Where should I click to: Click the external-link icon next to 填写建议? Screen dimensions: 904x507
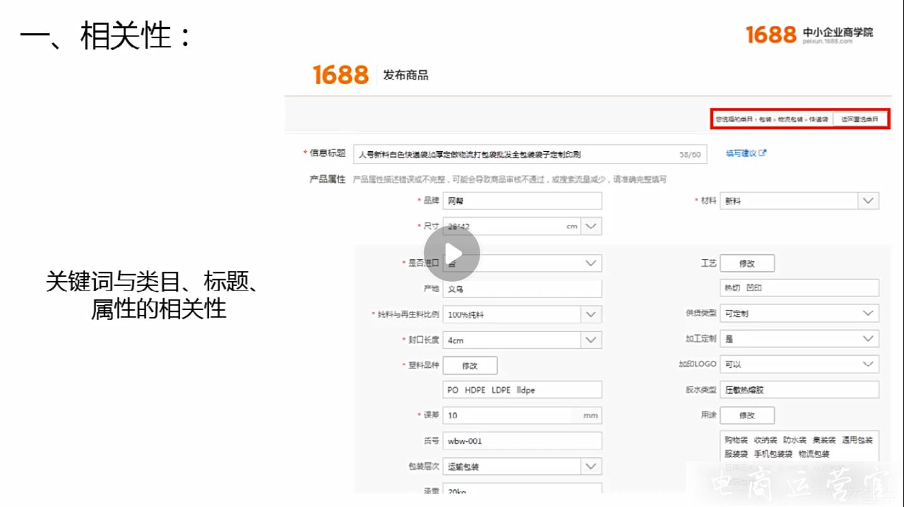(763, 153)
